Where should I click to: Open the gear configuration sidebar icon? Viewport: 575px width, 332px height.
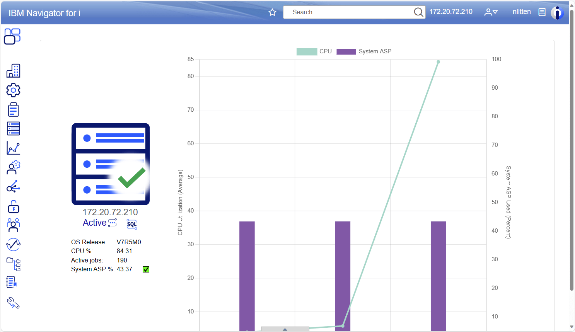point(13,90)
